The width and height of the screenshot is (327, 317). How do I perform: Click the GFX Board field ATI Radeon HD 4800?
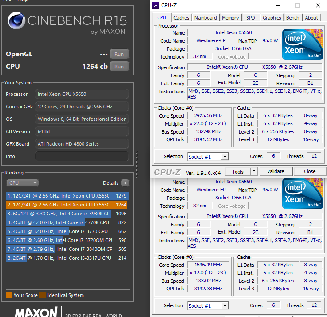click(x=82, y=144)
